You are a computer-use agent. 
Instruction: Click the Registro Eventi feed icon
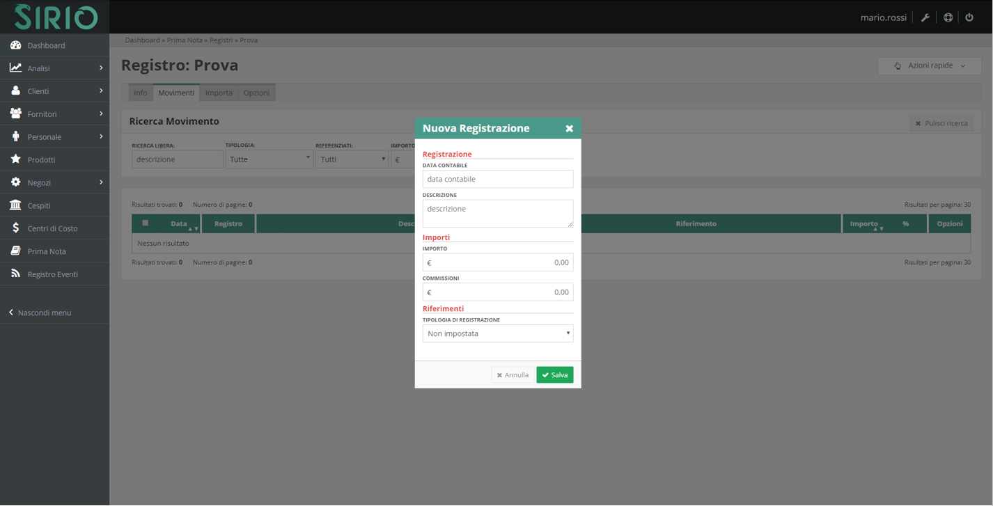15,274
